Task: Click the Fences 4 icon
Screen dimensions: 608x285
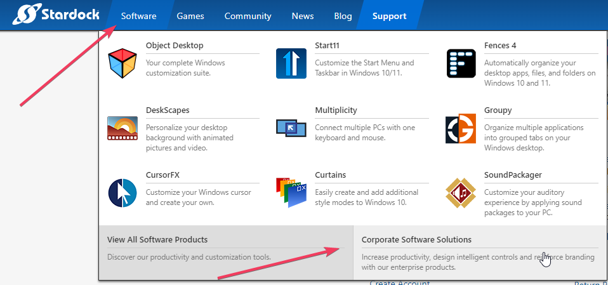Action: pos(461,63)
